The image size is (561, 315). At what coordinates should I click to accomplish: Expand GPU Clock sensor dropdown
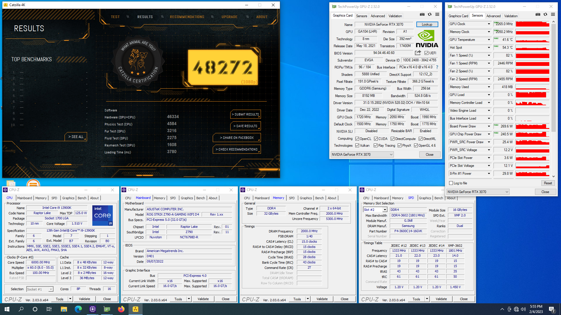tap(489, 24)
